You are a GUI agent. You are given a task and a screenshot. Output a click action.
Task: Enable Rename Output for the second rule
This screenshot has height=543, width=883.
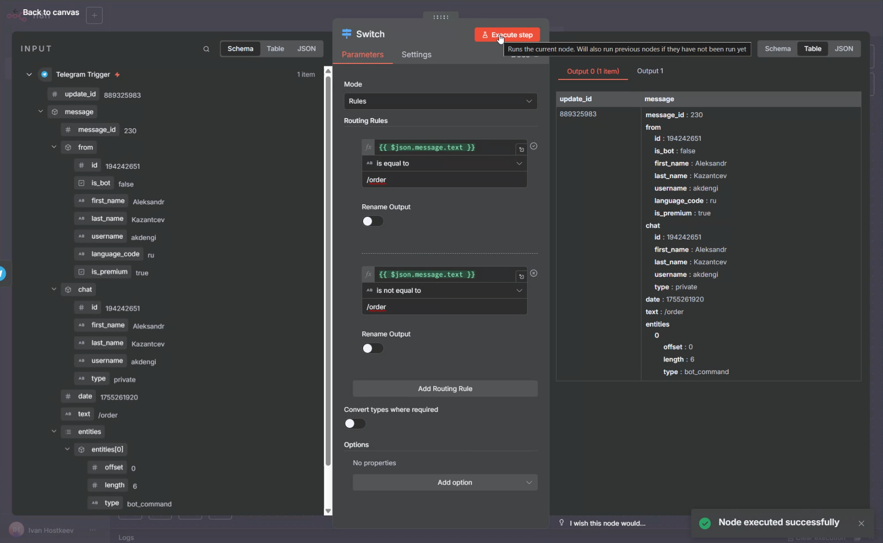[x=372, y=348]
